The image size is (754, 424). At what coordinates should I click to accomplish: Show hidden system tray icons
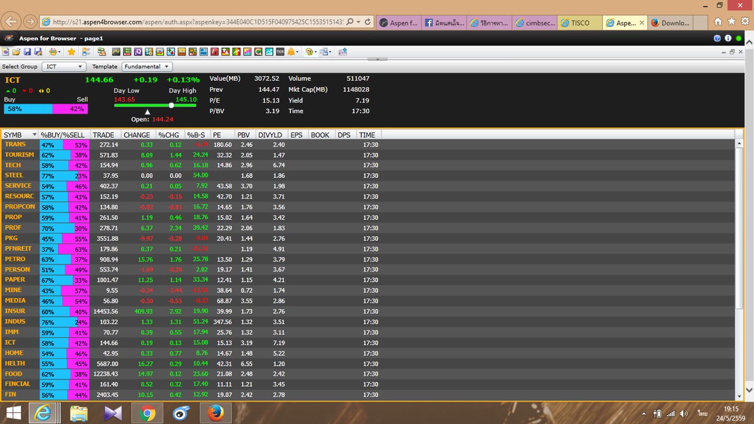643,413
